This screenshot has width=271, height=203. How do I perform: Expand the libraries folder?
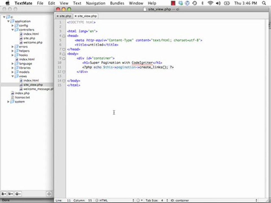[12, 68]
